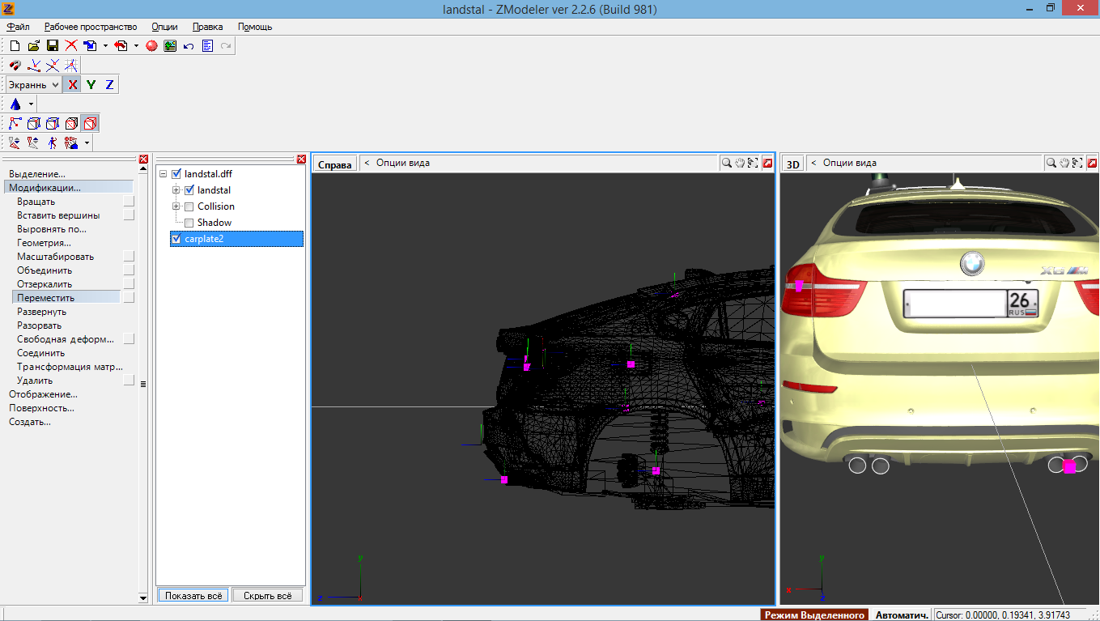Open the Materials editor red sphere icon
Screen dimensions: 1100x621
coord(151,46)
